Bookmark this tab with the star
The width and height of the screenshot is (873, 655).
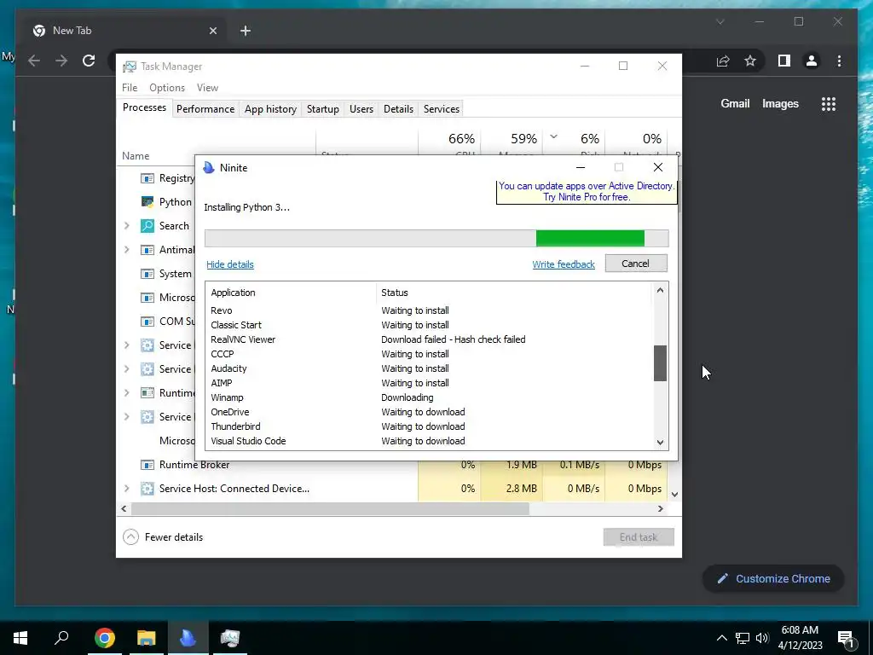[750, 61]
